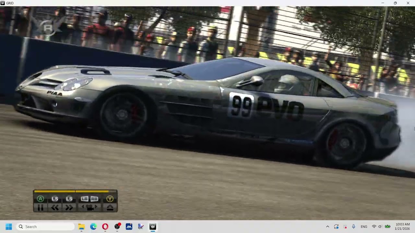Select the GRID game taskbar icon

point(153,227)
